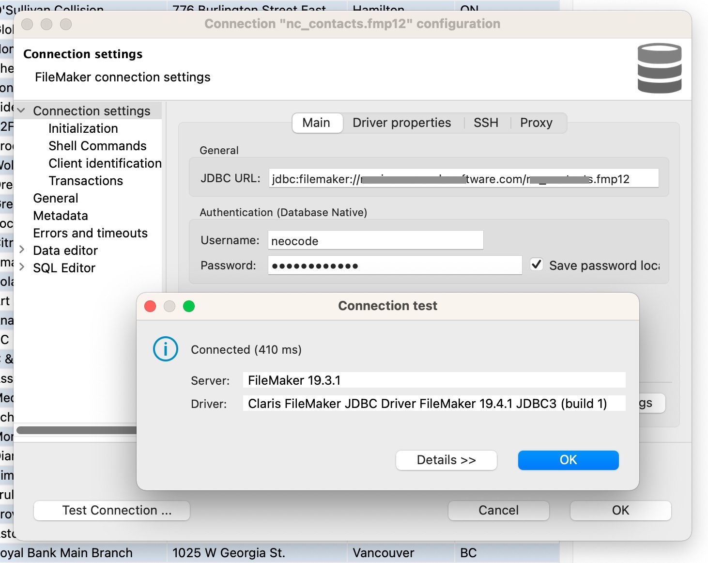The image size is (708, 563).
Task: Click the Password input field
Action: 395,265
